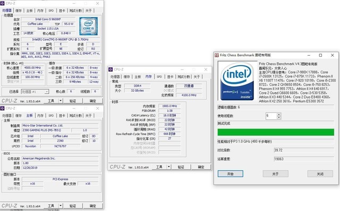This screenshot has height=211, width=340.
Task: Click northbridge frequency 4100.0 MHz value
Action: point(189,95)
